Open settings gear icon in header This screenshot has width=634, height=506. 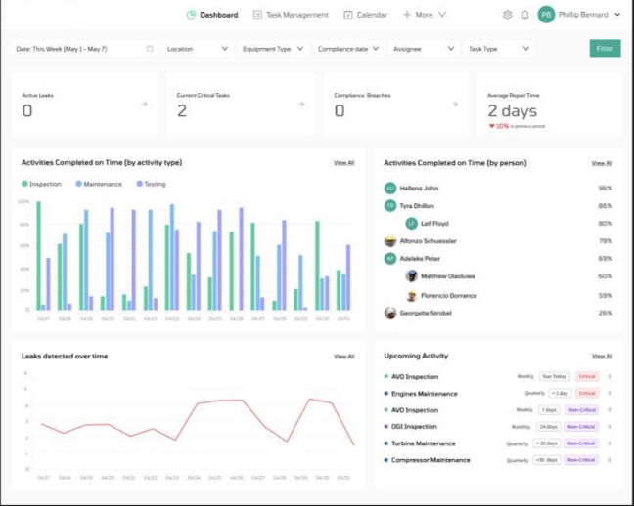tap(507, 15)
